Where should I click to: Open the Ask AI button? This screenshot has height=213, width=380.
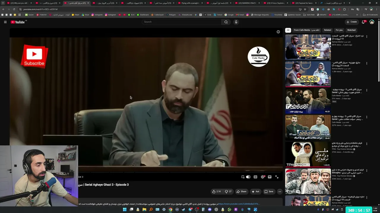[x=255, y=191]
